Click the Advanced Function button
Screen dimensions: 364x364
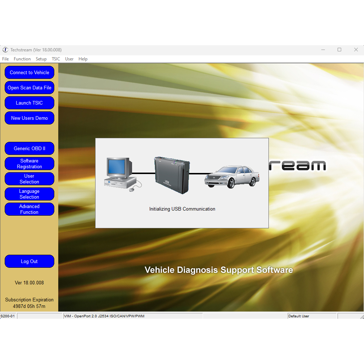[29, 209]
